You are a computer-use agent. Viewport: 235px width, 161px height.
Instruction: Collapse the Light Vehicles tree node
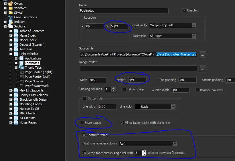11,54
